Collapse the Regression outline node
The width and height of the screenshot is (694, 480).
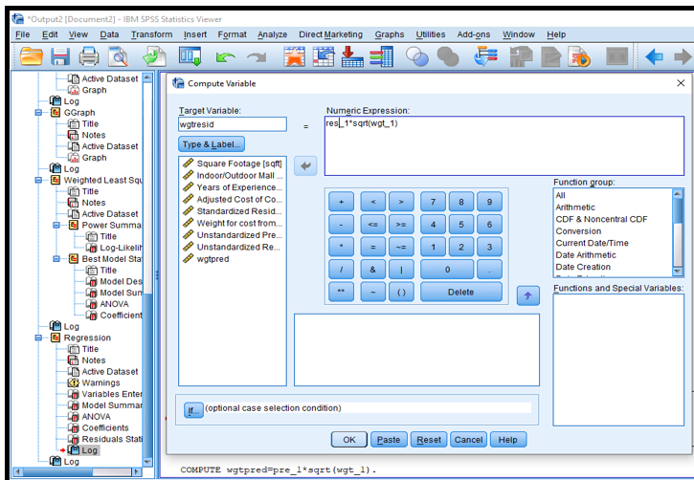coord(38,338)
